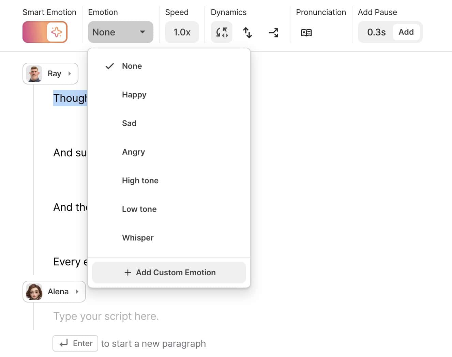
Task: Click the 'Type your script here.' field
Action: tap(106, 316)
